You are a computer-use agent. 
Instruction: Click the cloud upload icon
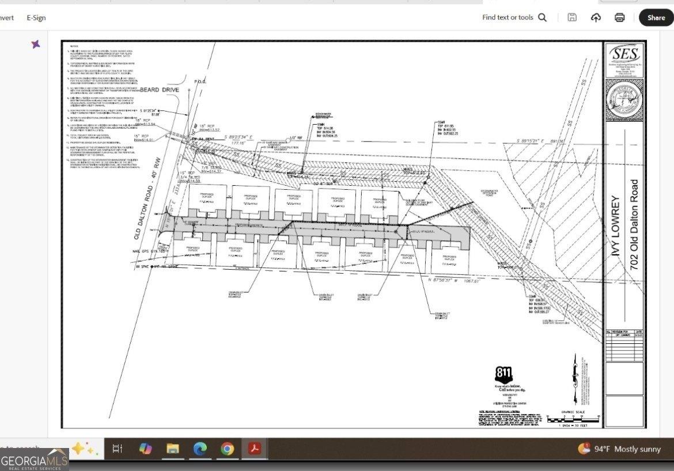click(x=596, y=18)
